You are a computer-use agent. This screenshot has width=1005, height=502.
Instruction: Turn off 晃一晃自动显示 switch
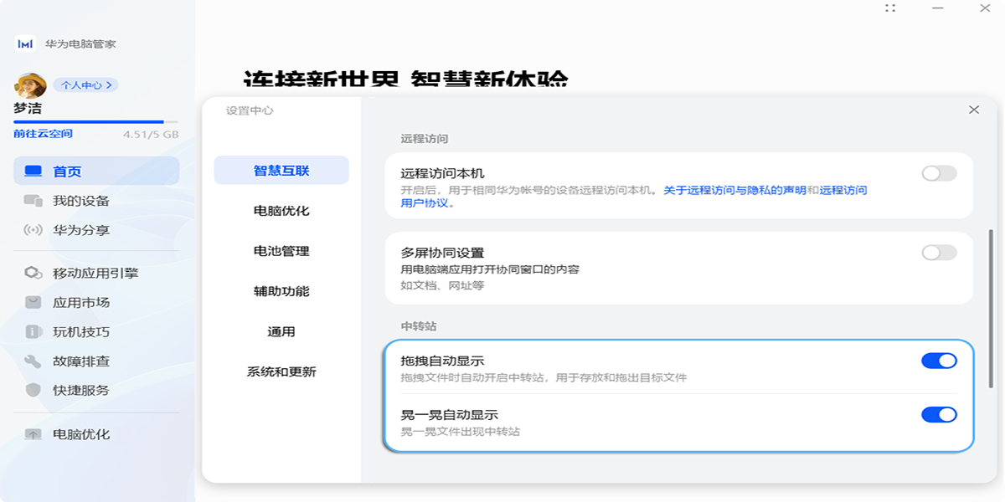[939, 414]
